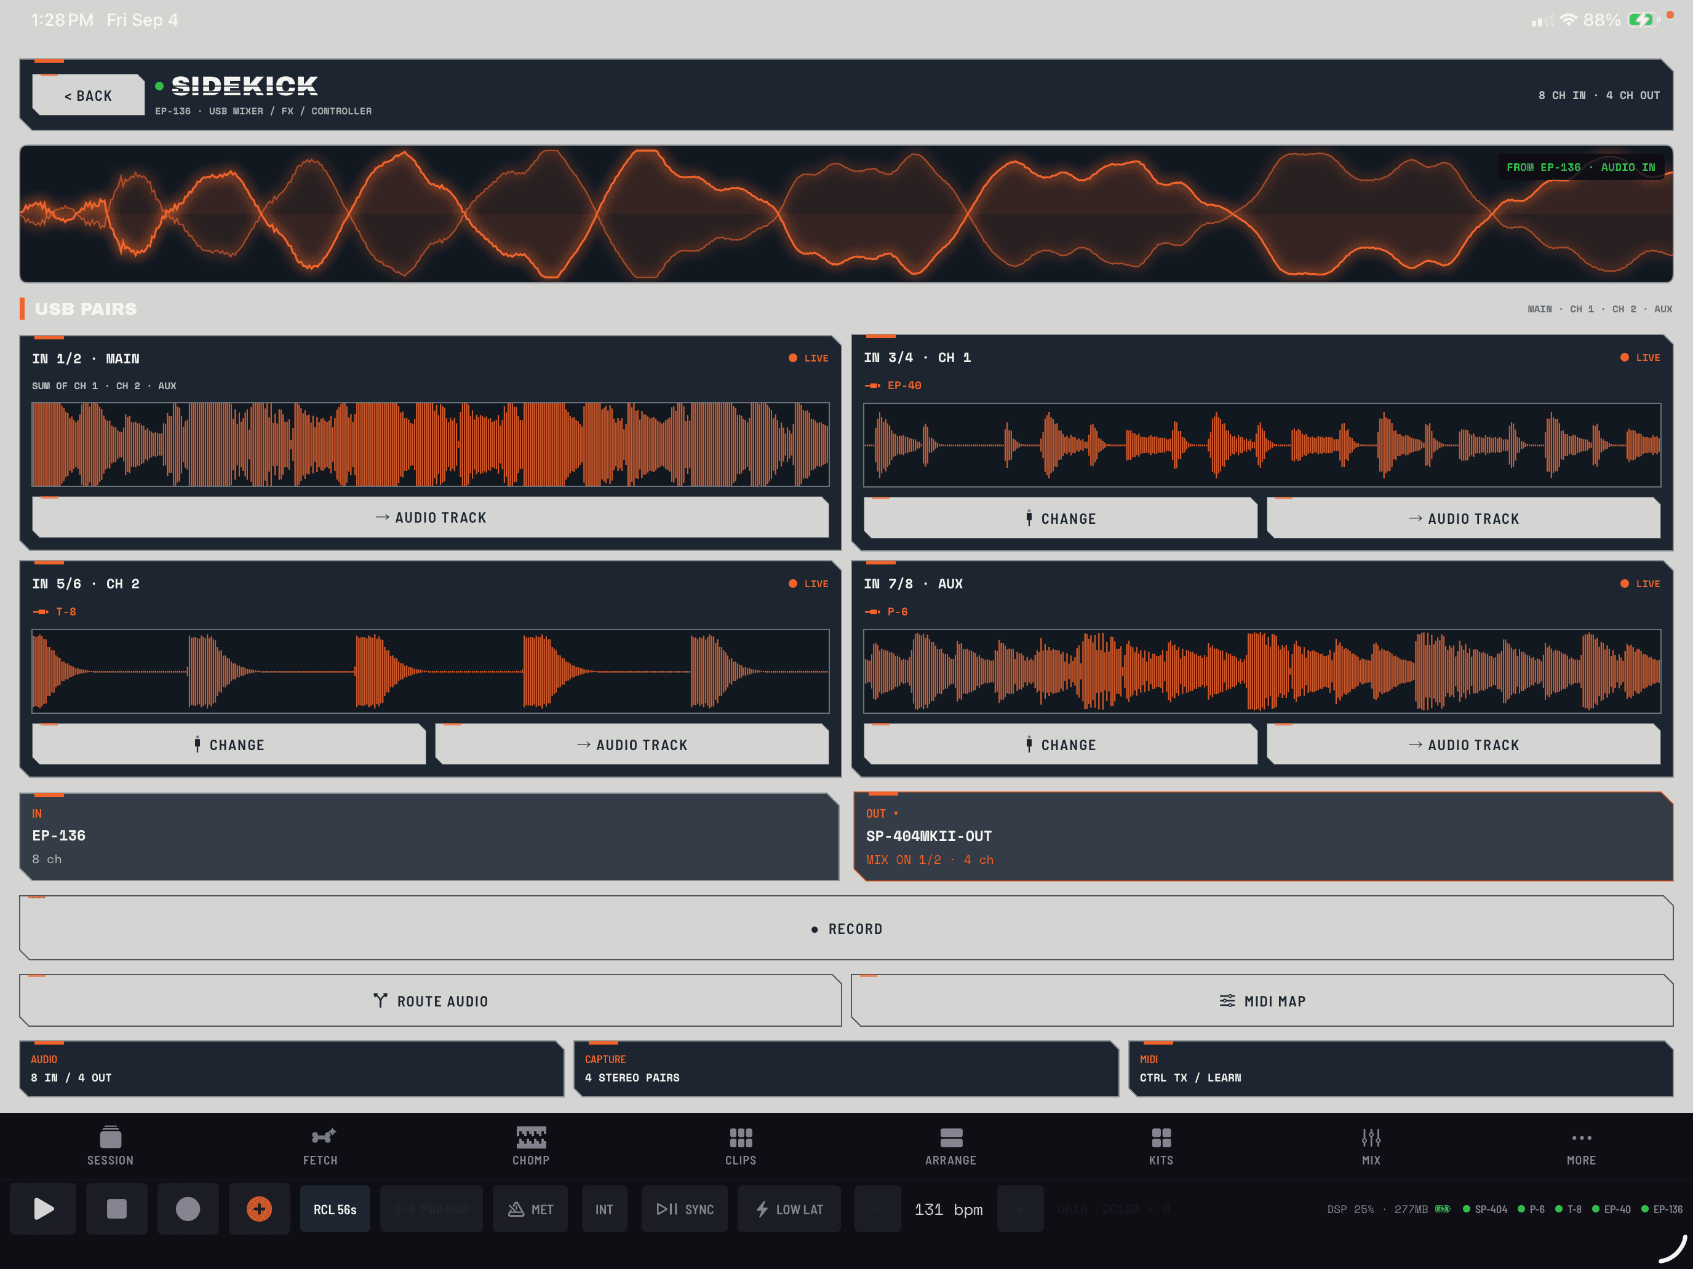
Task: Decrease tempo with the minus button
Action: tap(877, 1209)
